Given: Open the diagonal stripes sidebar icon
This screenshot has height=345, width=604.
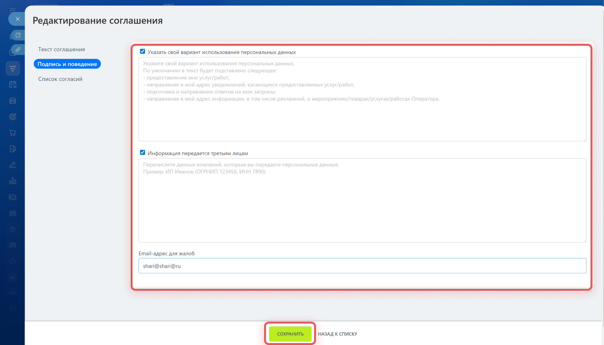Looking at the screenshot, I should click(x=13, y=245).
